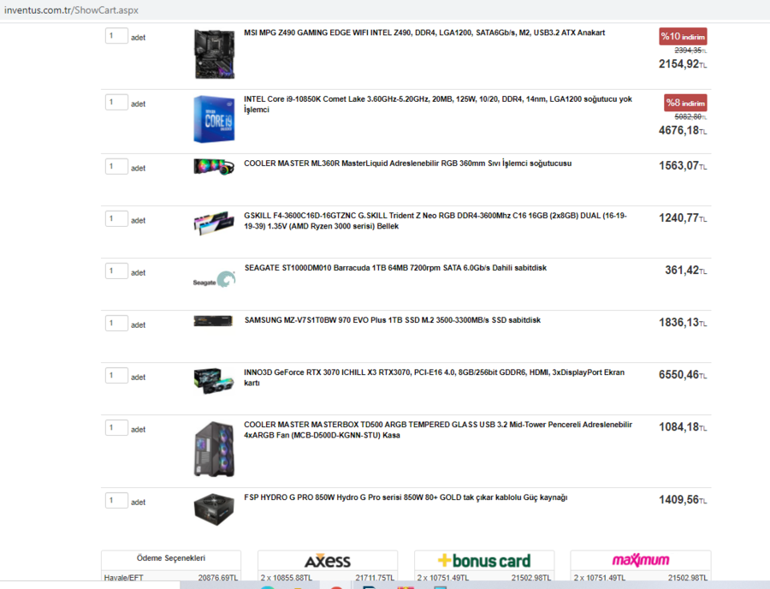
Task: Open MSI MPG Z490 GAMING EDGE WIFI product link
Action: click(x=424, y=33)
